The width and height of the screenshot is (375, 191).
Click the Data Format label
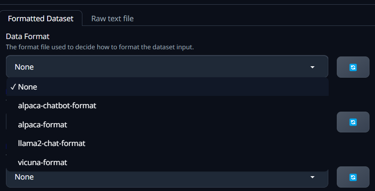click(28, 37)
